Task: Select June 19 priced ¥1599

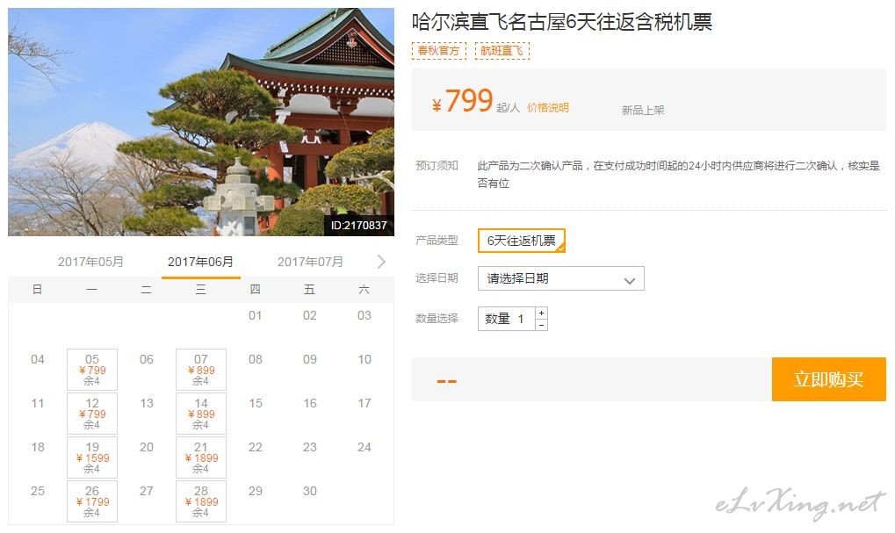Action: pyautogui.click(x=92, y=457)
